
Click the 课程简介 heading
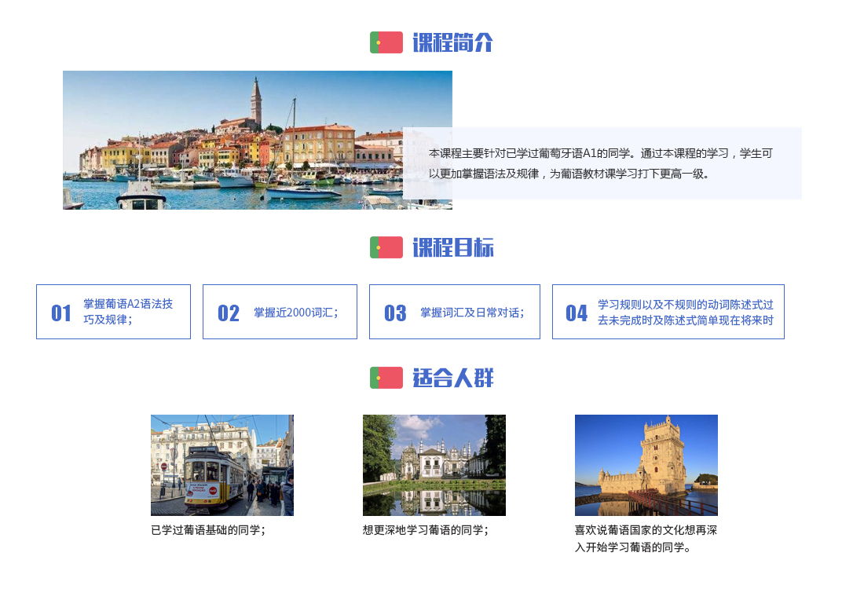point(453,42)
